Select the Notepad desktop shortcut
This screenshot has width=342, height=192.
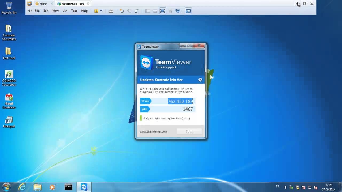[x=9, y=122]
